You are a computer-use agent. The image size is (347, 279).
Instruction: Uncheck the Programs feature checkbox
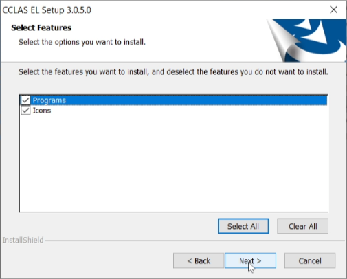(x=25, y=100)
